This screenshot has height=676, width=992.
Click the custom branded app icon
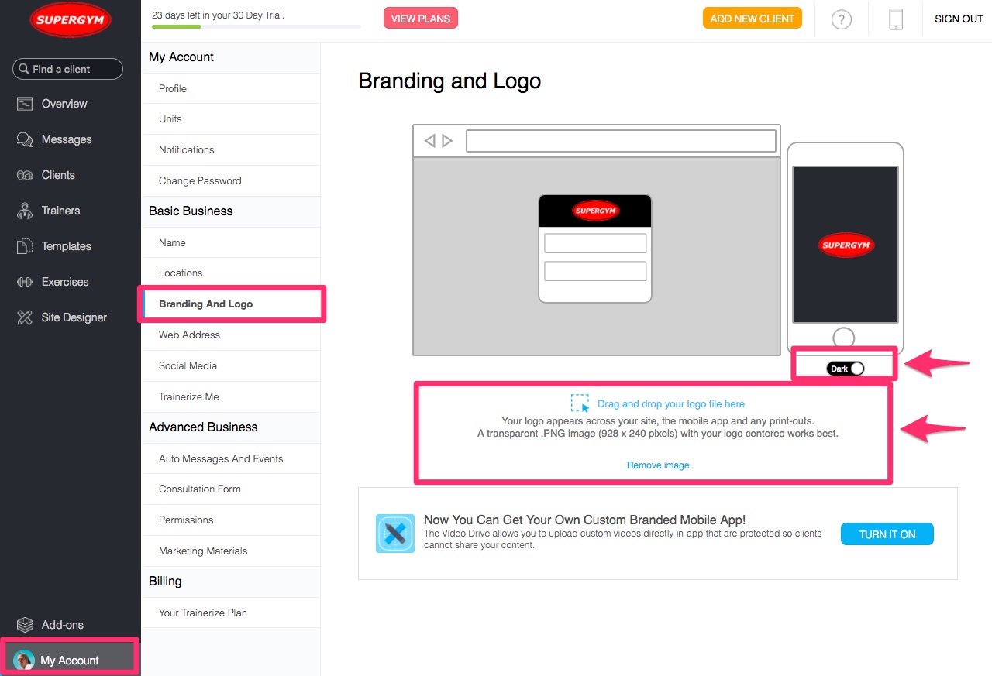pyautogui.click(x=395, y=534)
